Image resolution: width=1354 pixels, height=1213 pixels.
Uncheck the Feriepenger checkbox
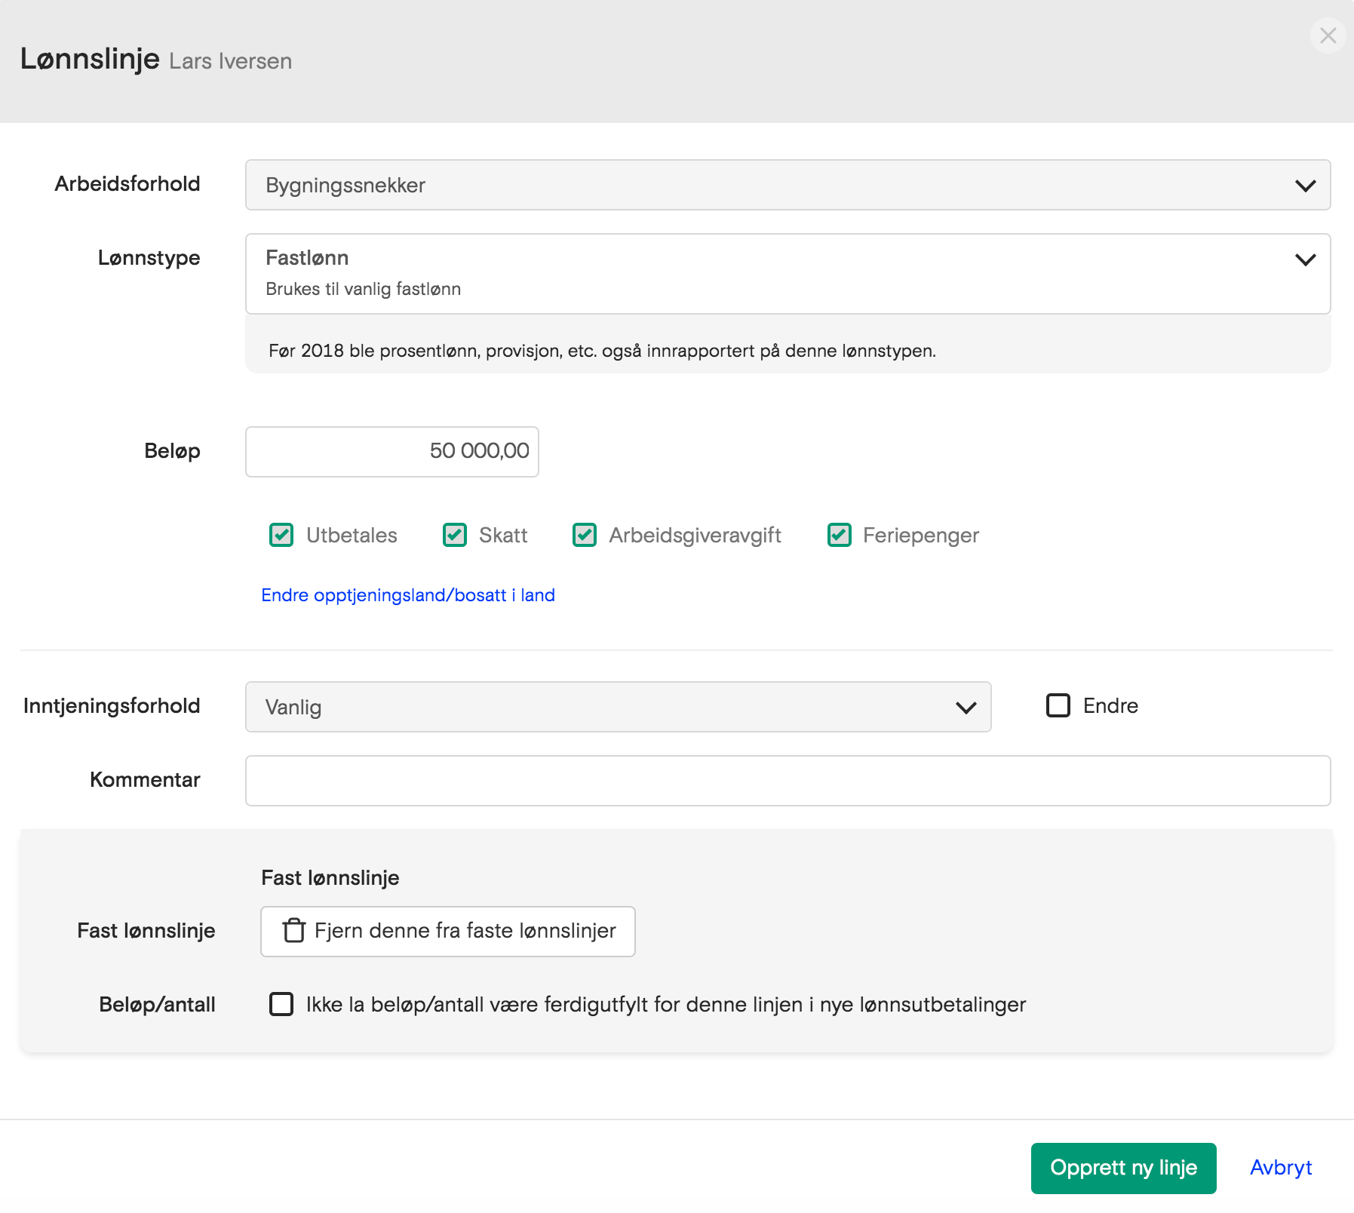(840, 535)
